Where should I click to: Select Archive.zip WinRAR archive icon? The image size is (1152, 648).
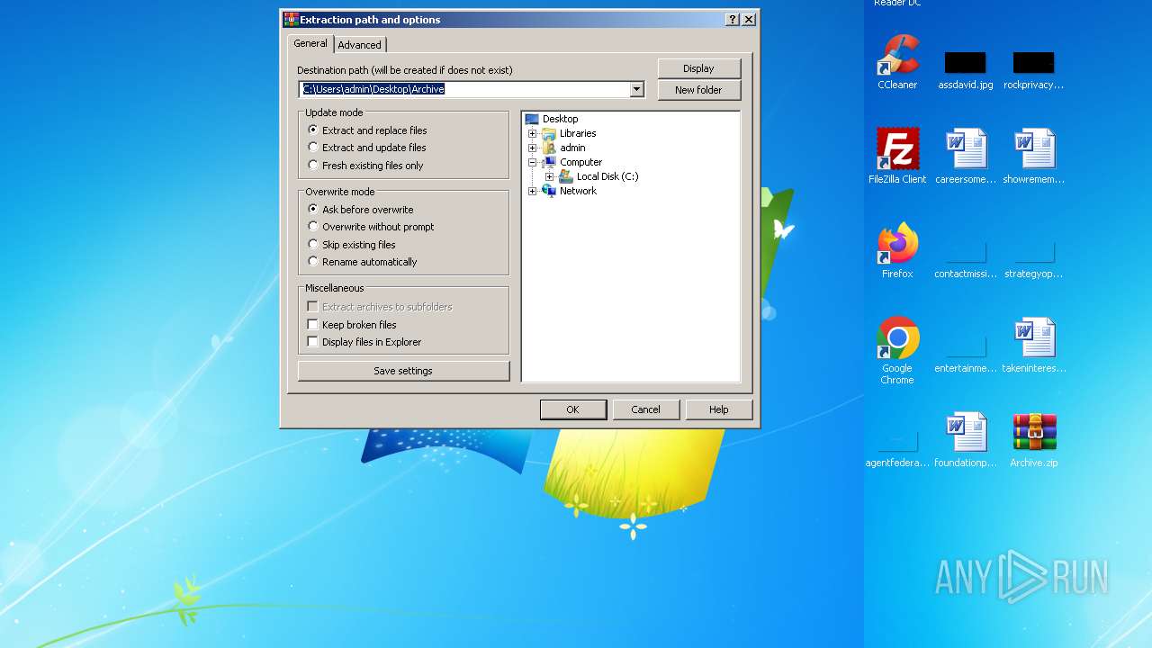[x=1033, y=439]
